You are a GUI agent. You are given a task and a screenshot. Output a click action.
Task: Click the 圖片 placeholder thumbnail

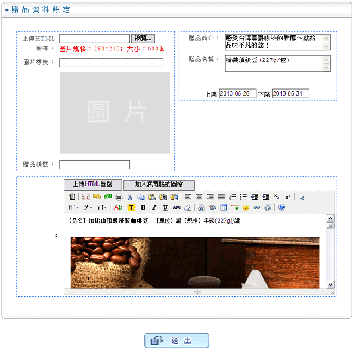[x=115, y=112]
